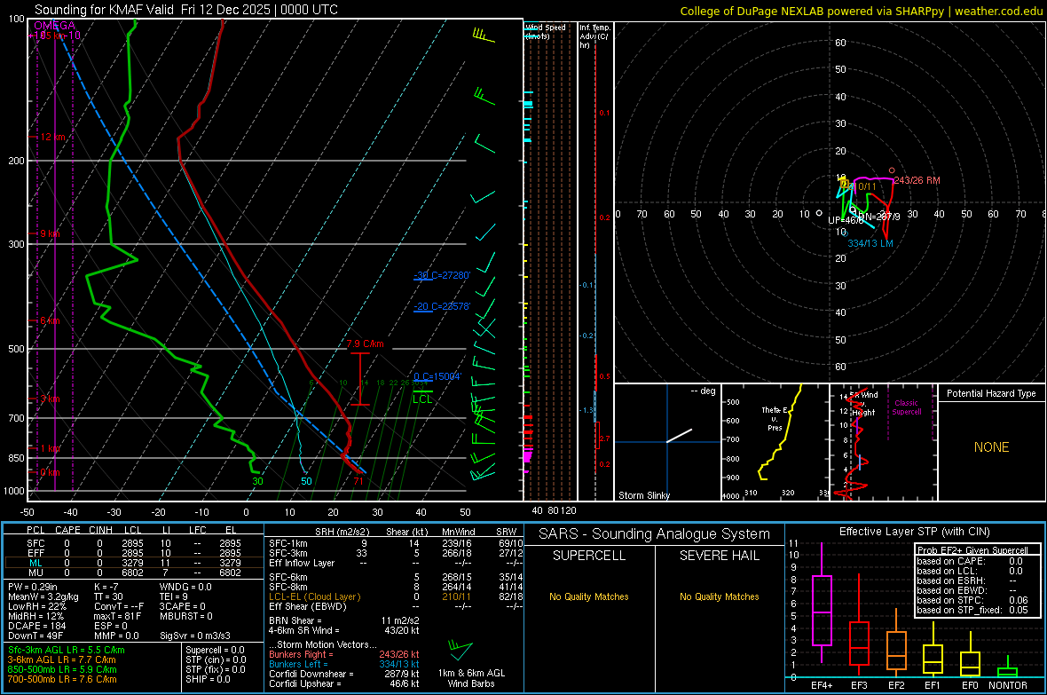Click the DCAPE = 184 value
This screenshot has width=1047, height=695.
[x=38, y=626]
